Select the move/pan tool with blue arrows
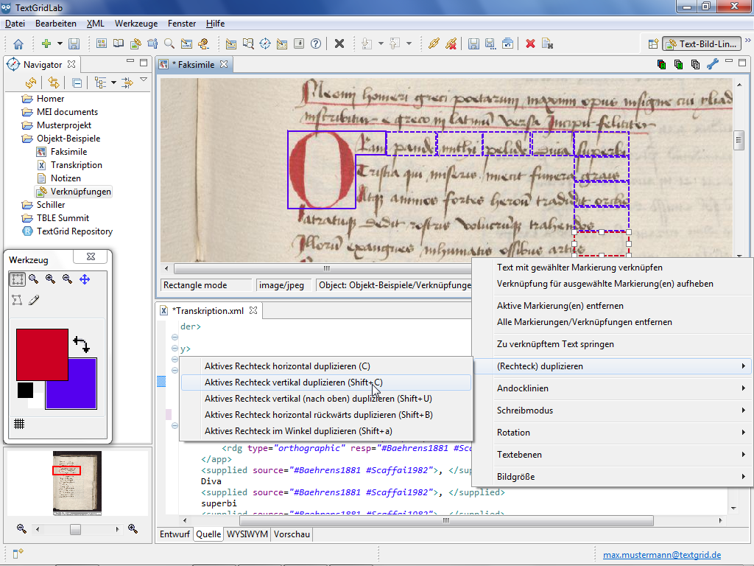754x566 pixels. coord(85,279)
